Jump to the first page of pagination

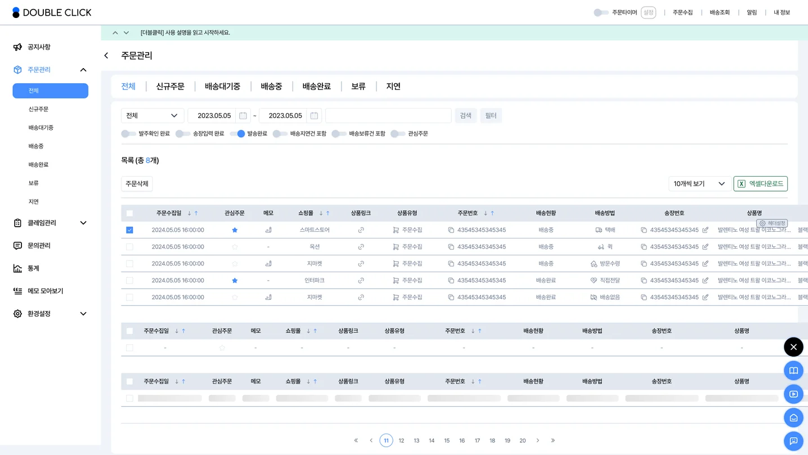click(356, 440)
